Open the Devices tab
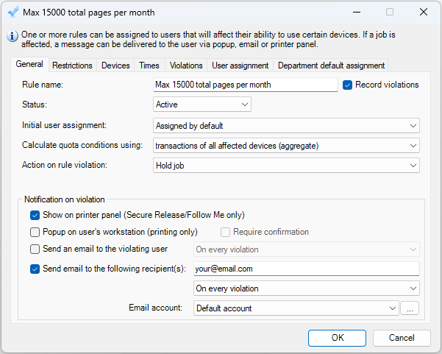 (x=115, y=66)
